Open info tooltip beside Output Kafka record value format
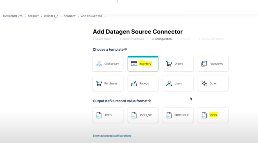Image resolution: width=258 pixels, height=143 pixels. tap(150, 101)
